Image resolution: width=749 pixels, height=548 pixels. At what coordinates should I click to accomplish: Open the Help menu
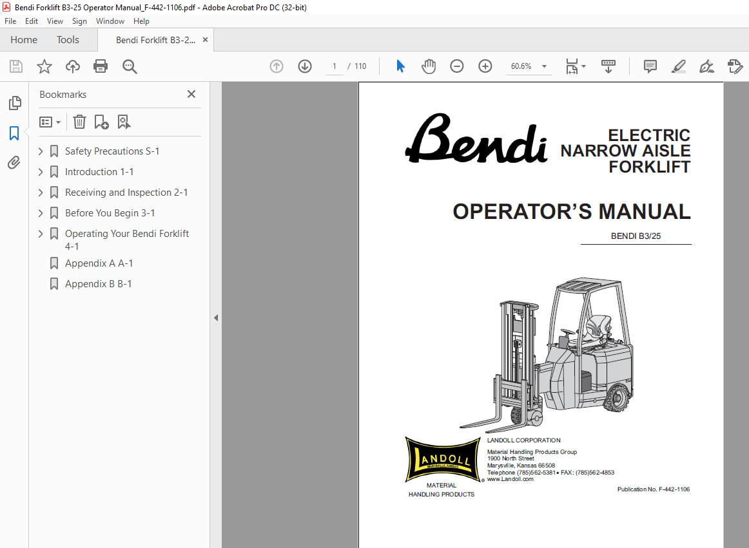[x=141, y=21]
